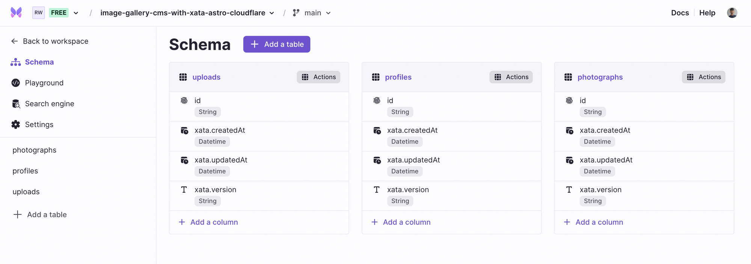The width and height of the screenshot is (751, 264).
Task: Click datetime icon of profiles xata.createdAt
Action: [x=377, y=130]
